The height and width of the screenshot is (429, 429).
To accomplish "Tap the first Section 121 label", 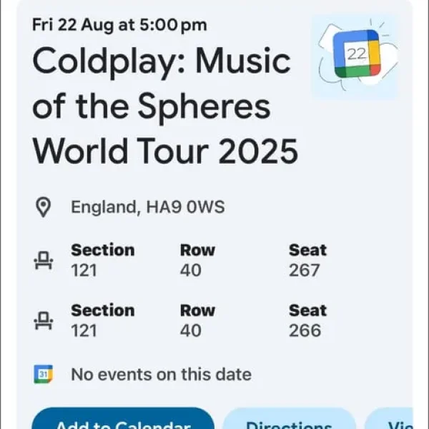I will (x=102, y=260).
